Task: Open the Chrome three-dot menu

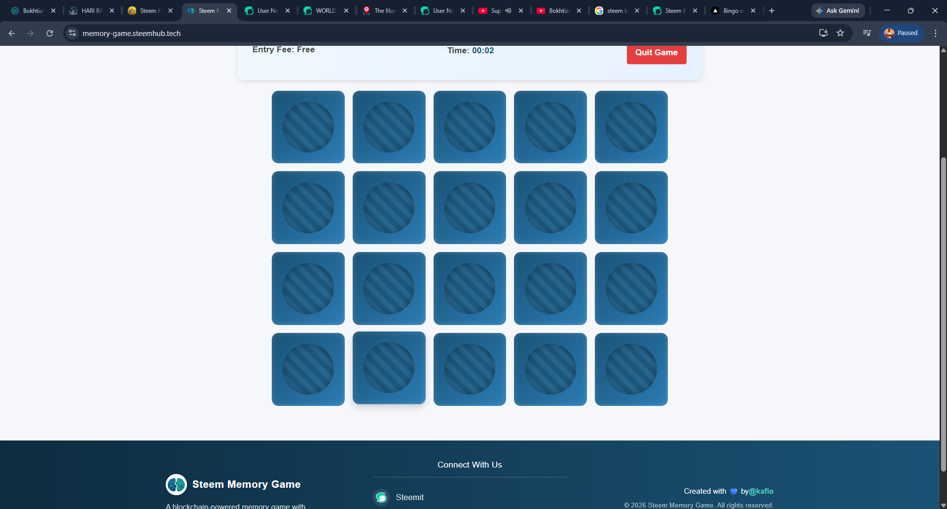Action: coord(935,33)
